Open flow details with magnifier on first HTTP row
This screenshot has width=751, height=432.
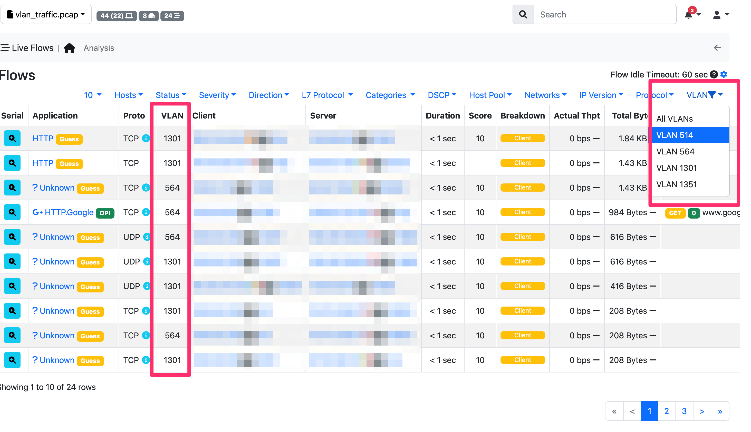coord(12,138)
